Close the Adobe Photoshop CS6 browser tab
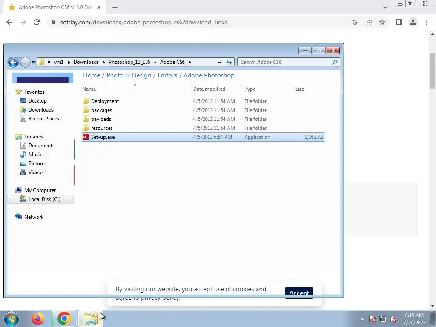436x327 pixels. coord(99,8)
